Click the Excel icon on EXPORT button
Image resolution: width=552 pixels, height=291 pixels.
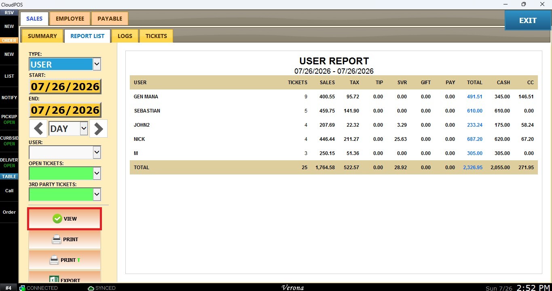point(54,280)
